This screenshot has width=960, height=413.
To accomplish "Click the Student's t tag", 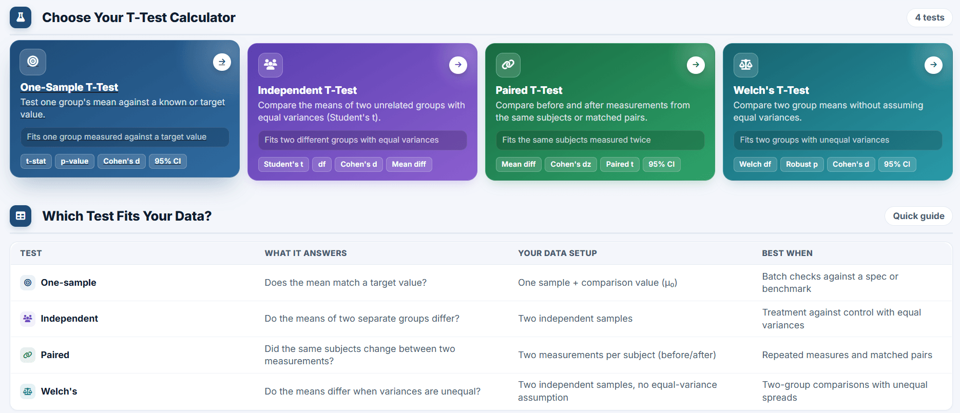I will click(x=283, y=164).
